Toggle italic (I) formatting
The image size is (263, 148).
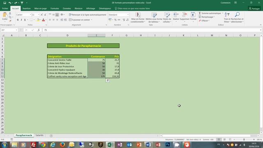21,20
